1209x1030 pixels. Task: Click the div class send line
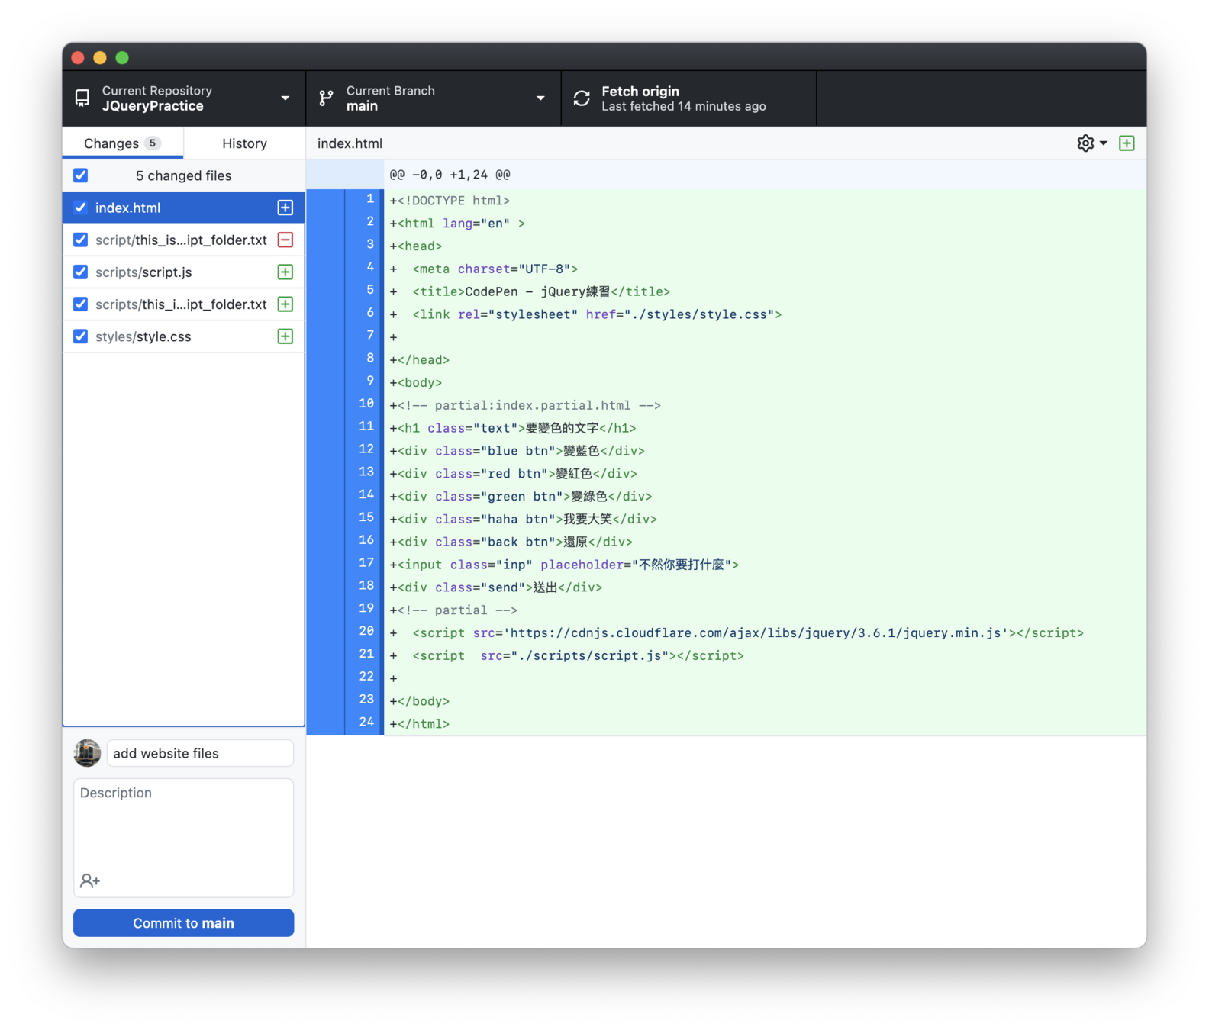coord(765,587)
